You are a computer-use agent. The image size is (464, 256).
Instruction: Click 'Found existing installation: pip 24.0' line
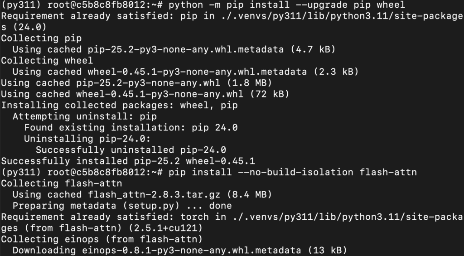(131, 128)
